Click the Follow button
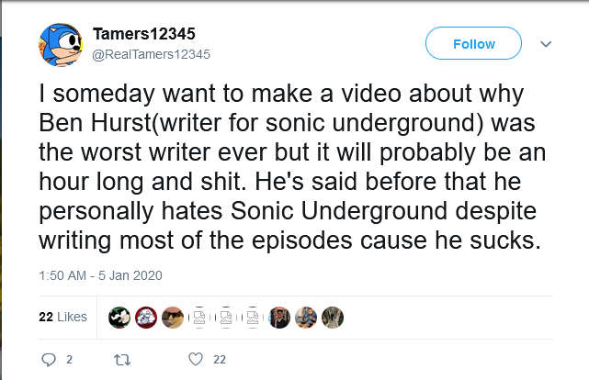 click(x=473, y=43)
